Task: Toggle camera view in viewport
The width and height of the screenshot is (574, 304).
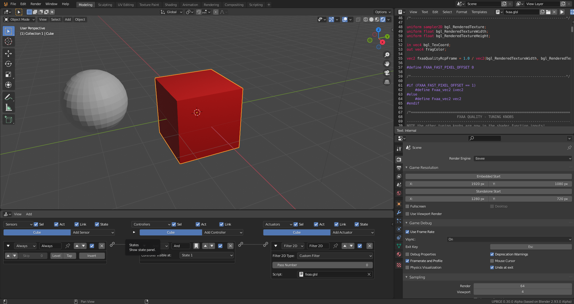Action: pyautogui.click(x=387, y=73)
